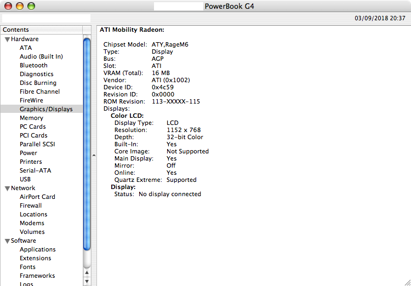Select Locations under Network
Screen dimensions: 411x286
[x=33, y=214]
